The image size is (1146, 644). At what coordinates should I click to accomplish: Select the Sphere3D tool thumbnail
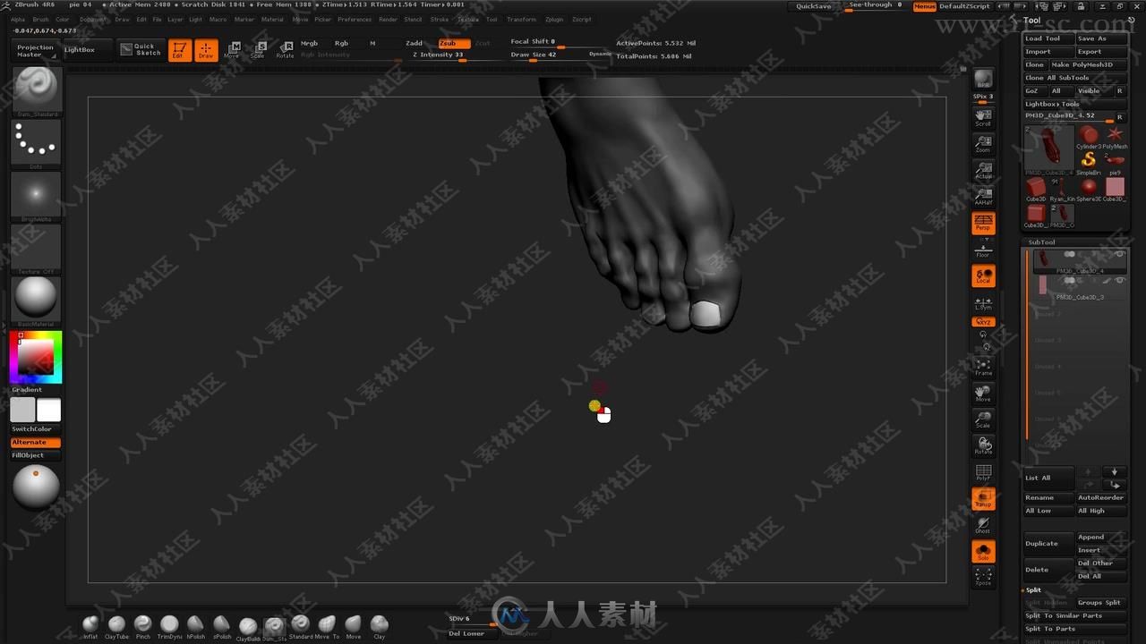click(1089, 189)
